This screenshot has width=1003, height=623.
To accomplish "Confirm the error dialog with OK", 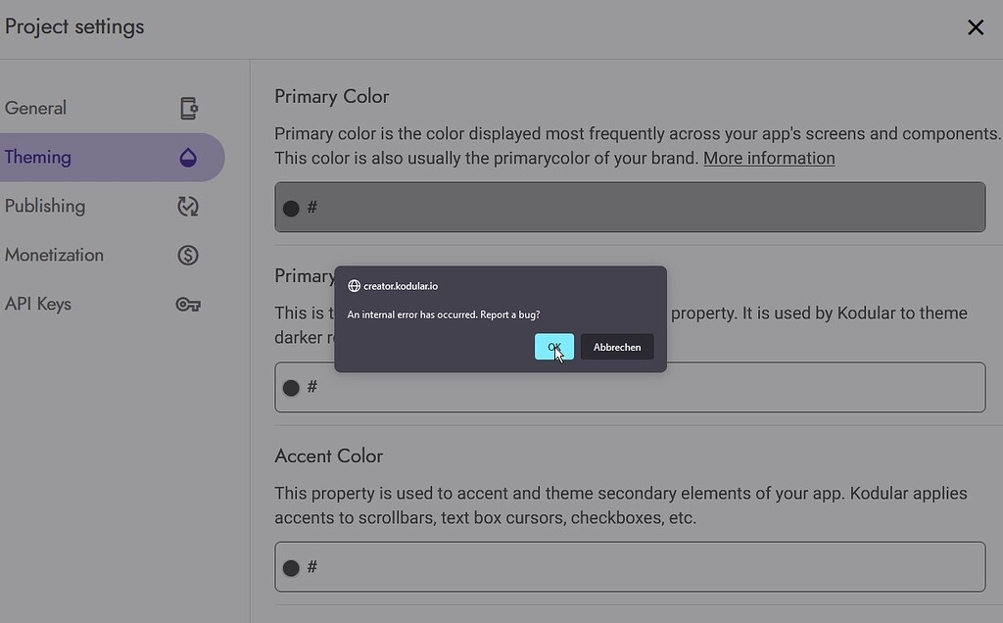I will point(554,347).
